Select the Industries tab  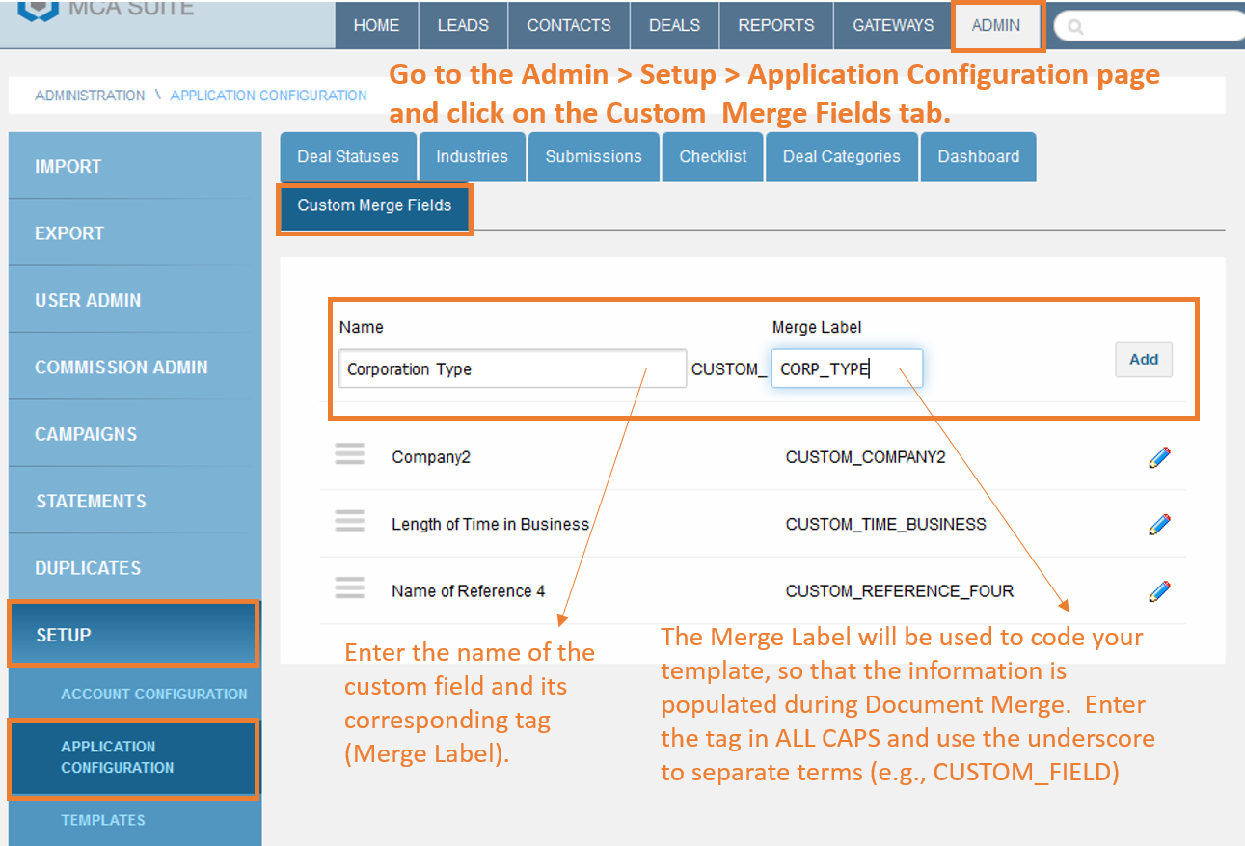472,156
